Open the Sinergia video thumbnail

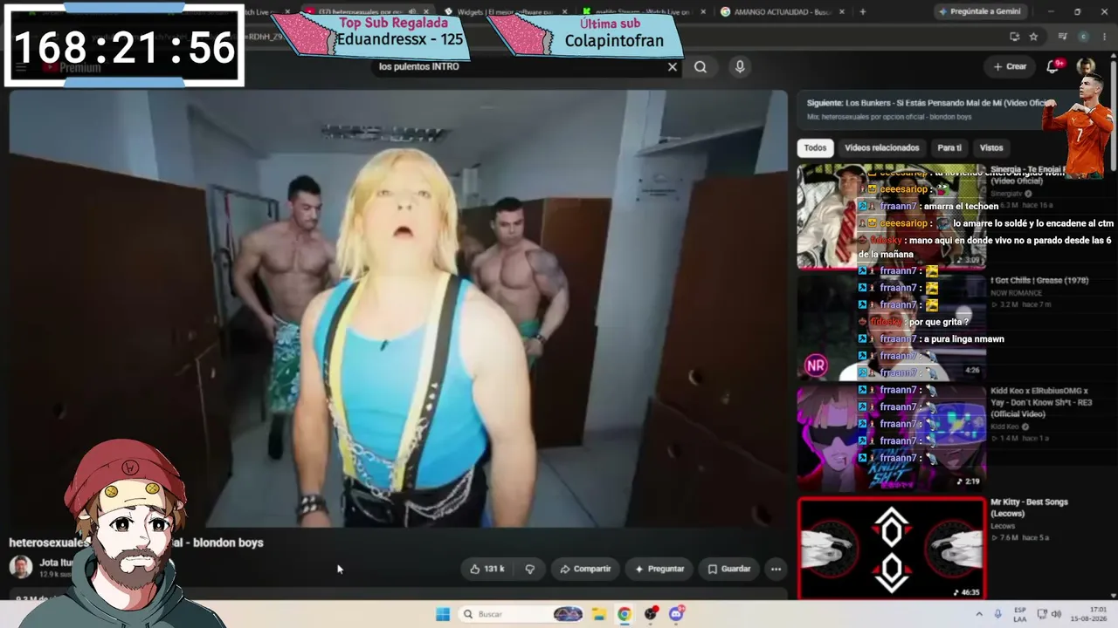(891, 216)
